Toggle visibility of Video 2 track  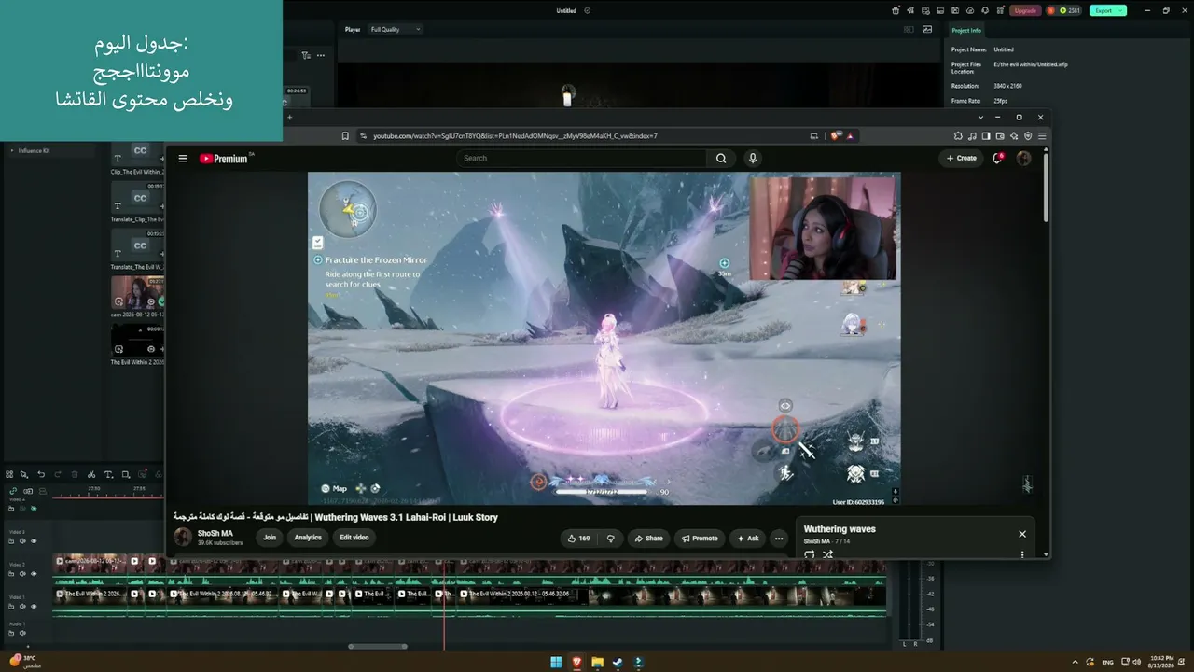click(x=34, y=574)
